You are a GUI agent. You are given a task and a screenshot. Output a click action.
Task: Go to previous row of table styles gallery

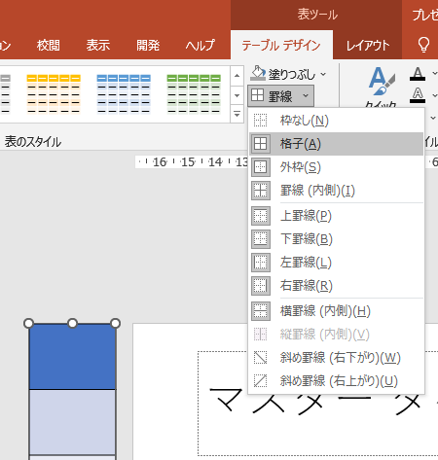coord(237,76)
